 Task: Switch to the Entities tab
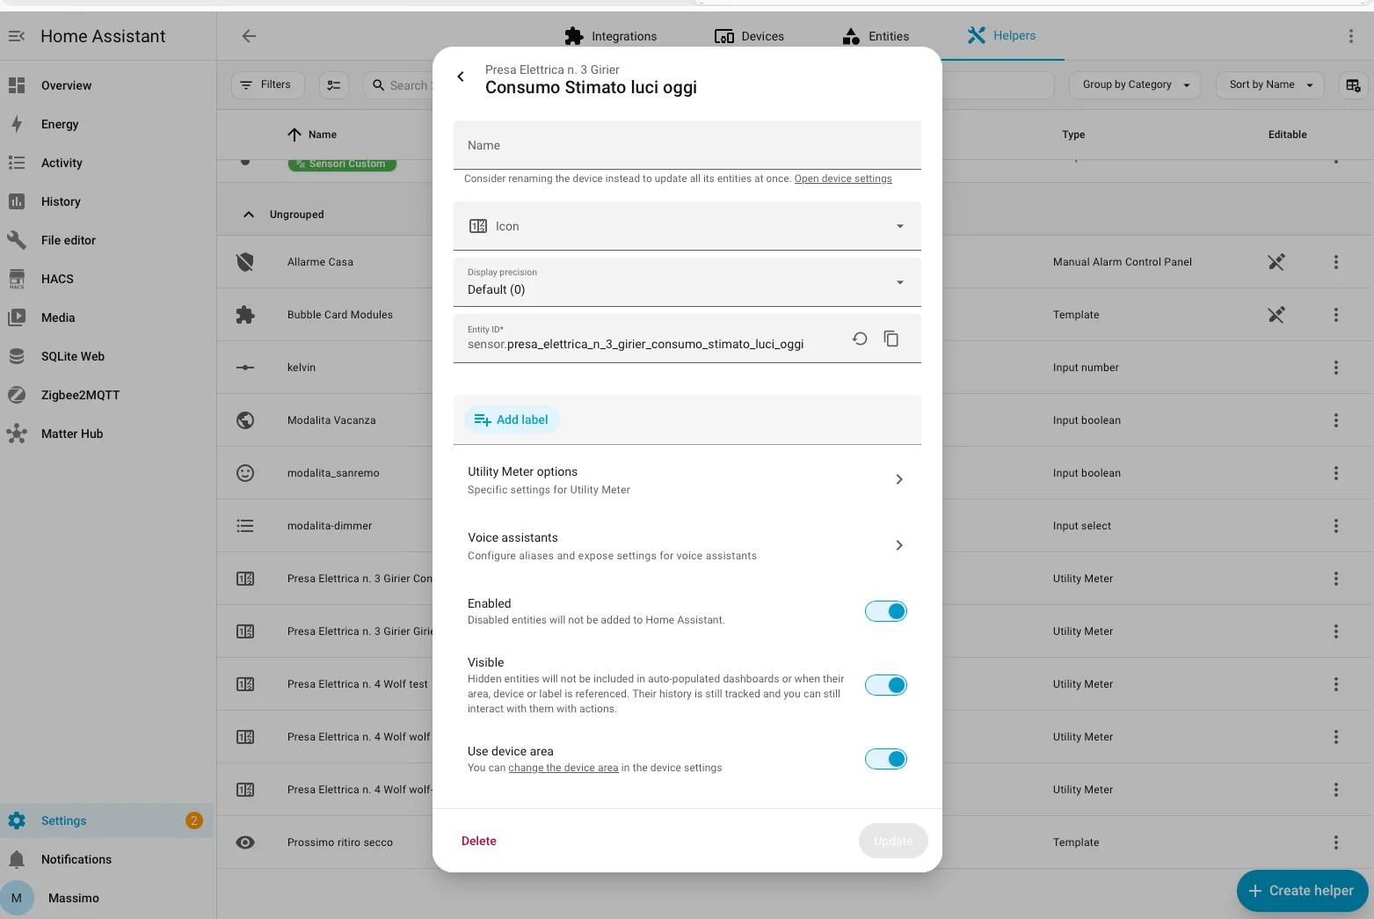pyautogui.click(x=876, y=36)
